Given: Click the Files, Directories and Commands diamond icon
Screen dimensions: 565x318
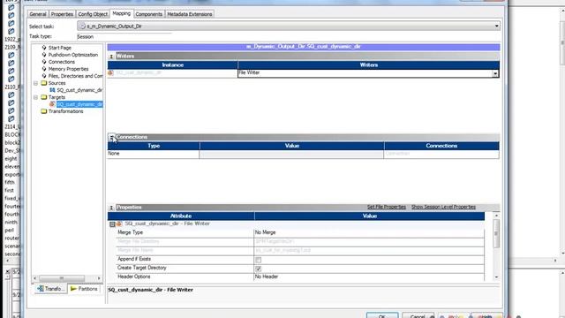Looking at the screenshot, I should [x=44, y=76].
